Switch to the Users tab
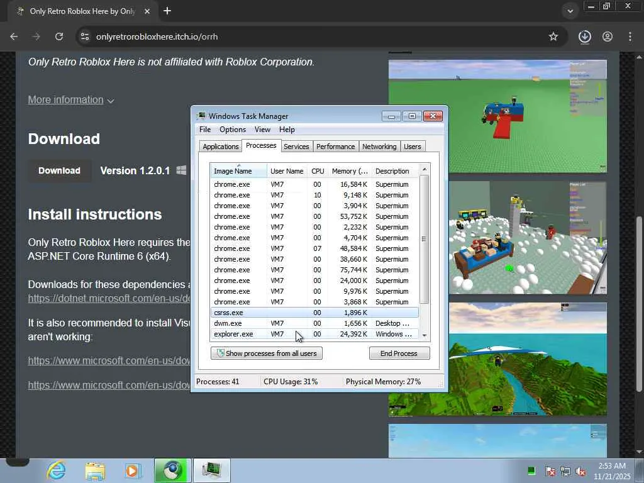644x483 pixels. pos(413,147)
